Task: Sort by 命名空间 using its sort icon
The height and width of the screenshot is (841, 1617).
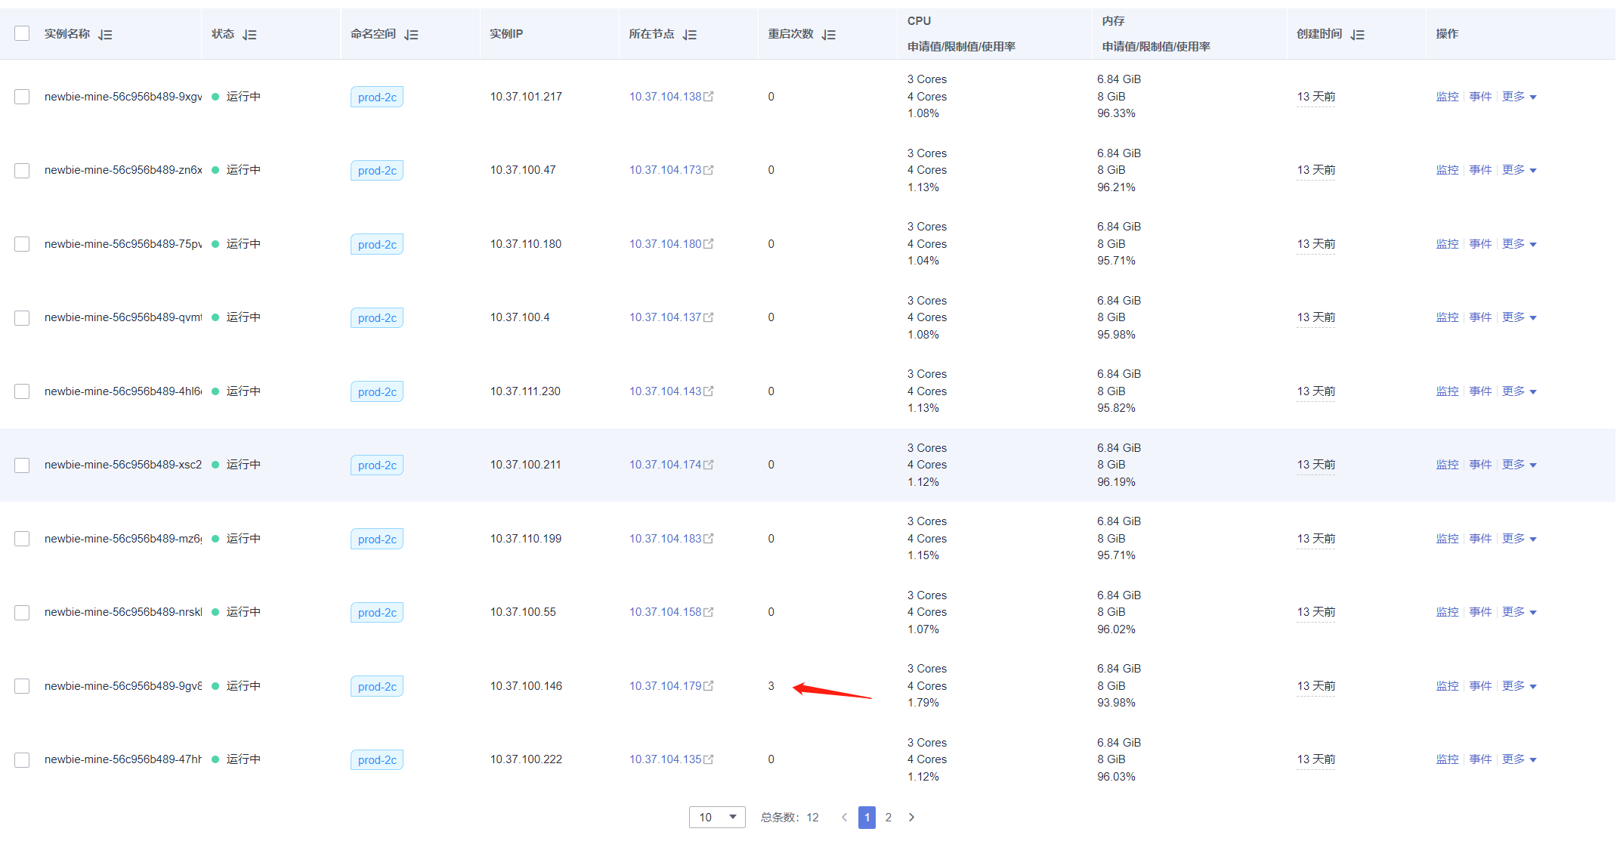Action: (x=411, y=35)
